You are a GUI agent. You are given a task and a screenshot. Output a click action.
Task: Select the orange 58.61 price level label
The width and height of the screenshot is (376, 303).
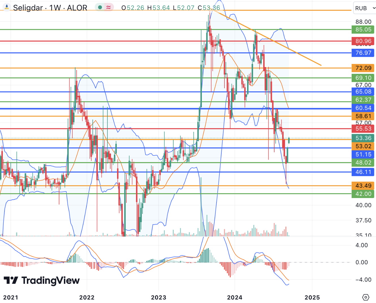click(363, 116)
